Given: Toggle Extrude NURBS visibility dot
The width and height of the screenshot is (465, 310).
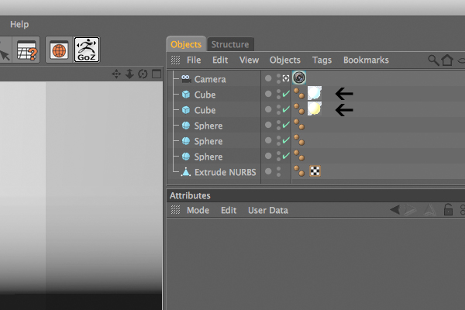Looking at the screenshot, I should 268,171.
